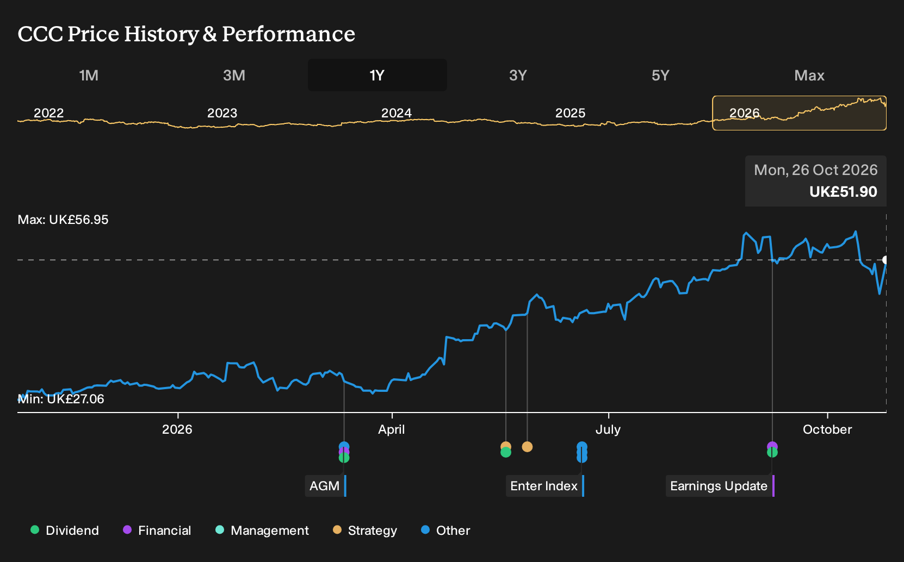
Task: Select the 3M time range tab
Action: (x=234, y=75)
